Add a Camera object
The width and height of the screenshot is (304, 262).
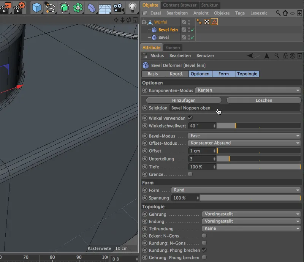tap(119, 8)
